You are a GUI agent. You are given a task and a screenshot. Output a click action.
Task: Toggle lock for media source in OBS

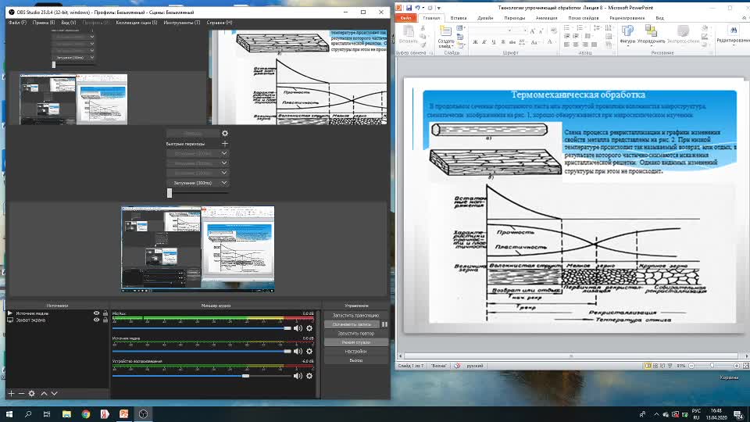pyautogui.click(x=105, y=313)
